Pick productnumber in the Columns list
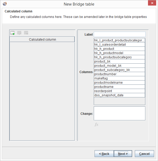The height and width of the screenshot is (161, 158). pyautogui.click(x=119, y=74)
